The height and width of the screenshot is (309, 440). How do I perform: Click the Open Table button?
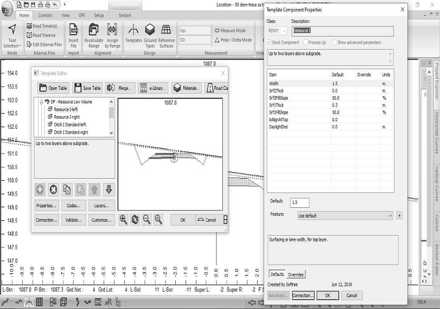(53, 88)
